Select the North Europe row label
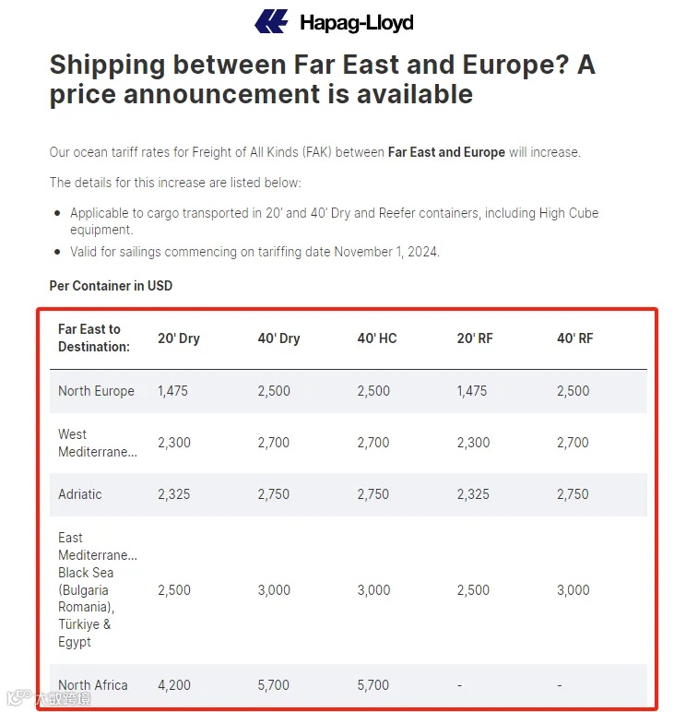This screenshot has height=712, width=686. pyautogui.click(x=96, y=391)
